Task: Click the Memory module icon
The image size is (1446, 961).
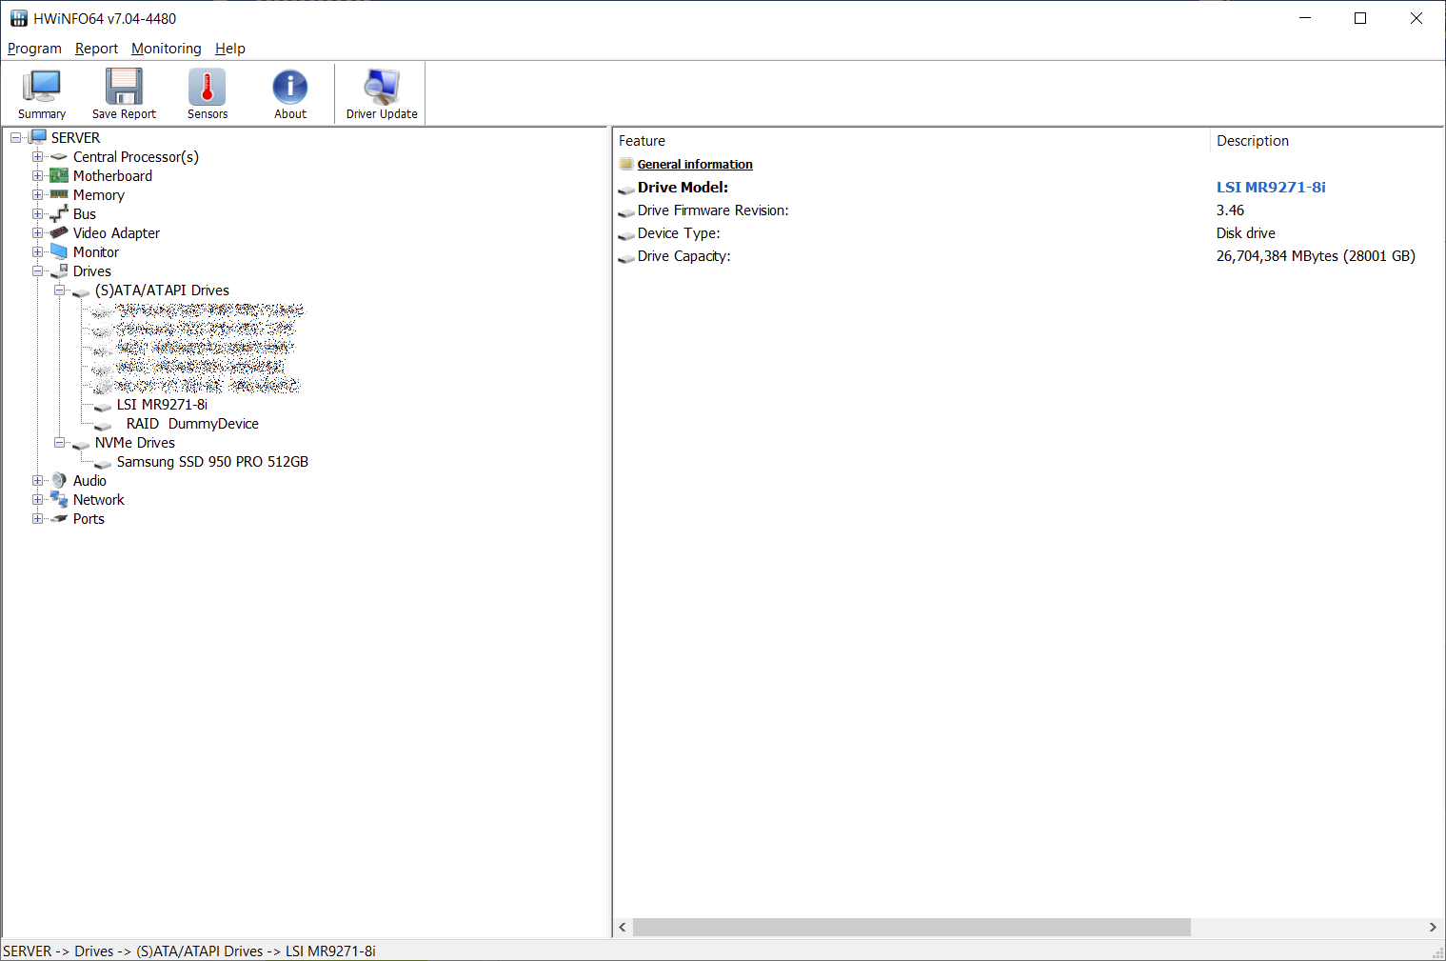Action: [59, 194]
